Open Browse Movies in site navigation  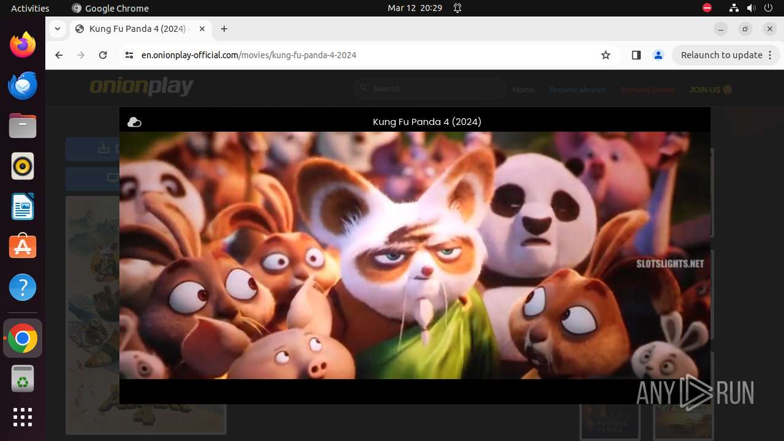pos(578,89)
